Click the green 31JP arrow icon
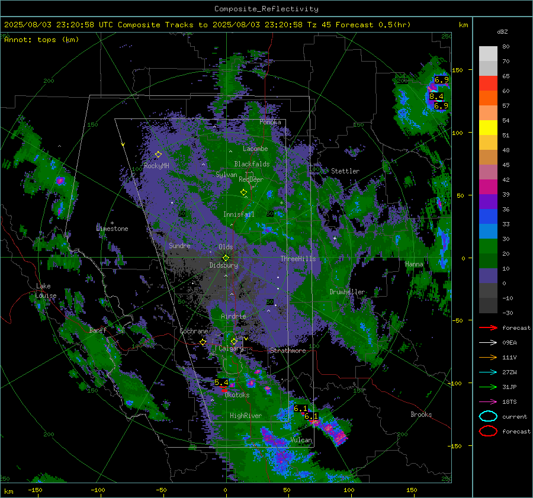 (x=488, y=387)
